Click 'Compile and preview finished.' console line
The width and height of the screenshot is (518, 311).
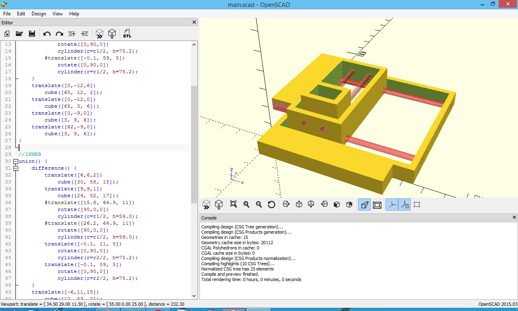point(230,274)
